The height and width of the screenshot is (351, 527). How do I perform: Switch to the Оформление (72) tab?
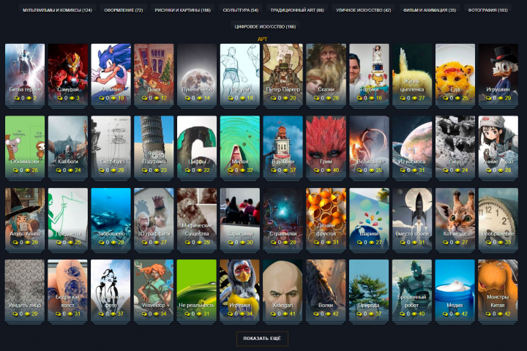click(x=124, y=10)
